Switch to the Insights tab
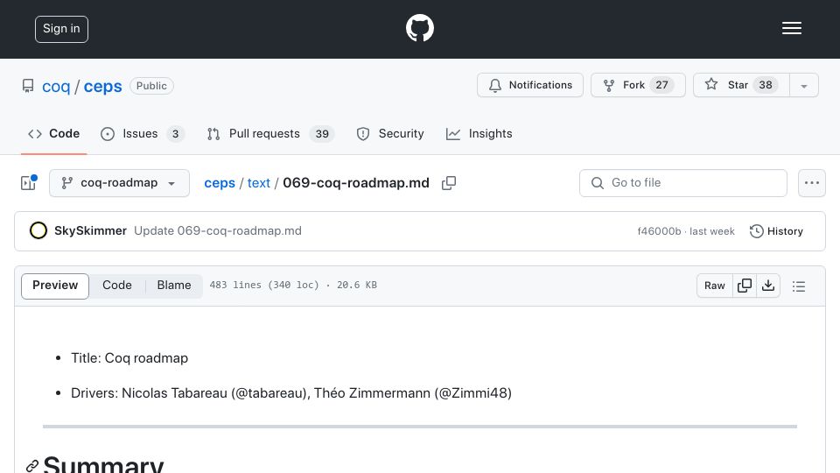 [x=479, y=133]
